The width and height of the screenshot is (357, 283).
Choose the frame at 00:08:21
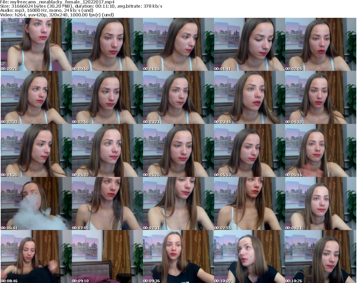coord(321,204)
